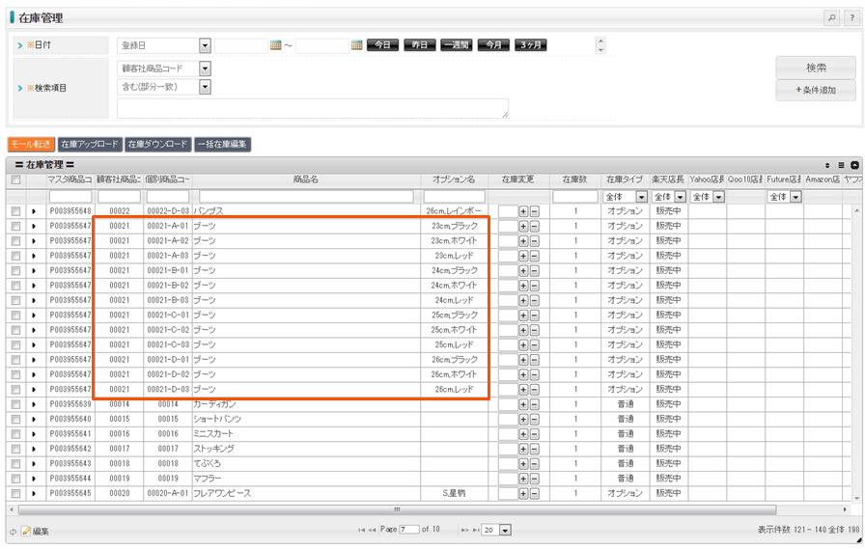Go to the first page of results
This screenshot has height=549, width=865.
click(362, 530)
